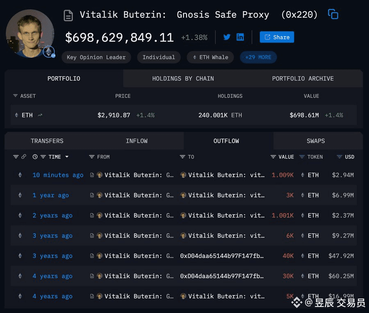Click the contract document icon beside Vitalik Buterin

click(x=68, y=16)
